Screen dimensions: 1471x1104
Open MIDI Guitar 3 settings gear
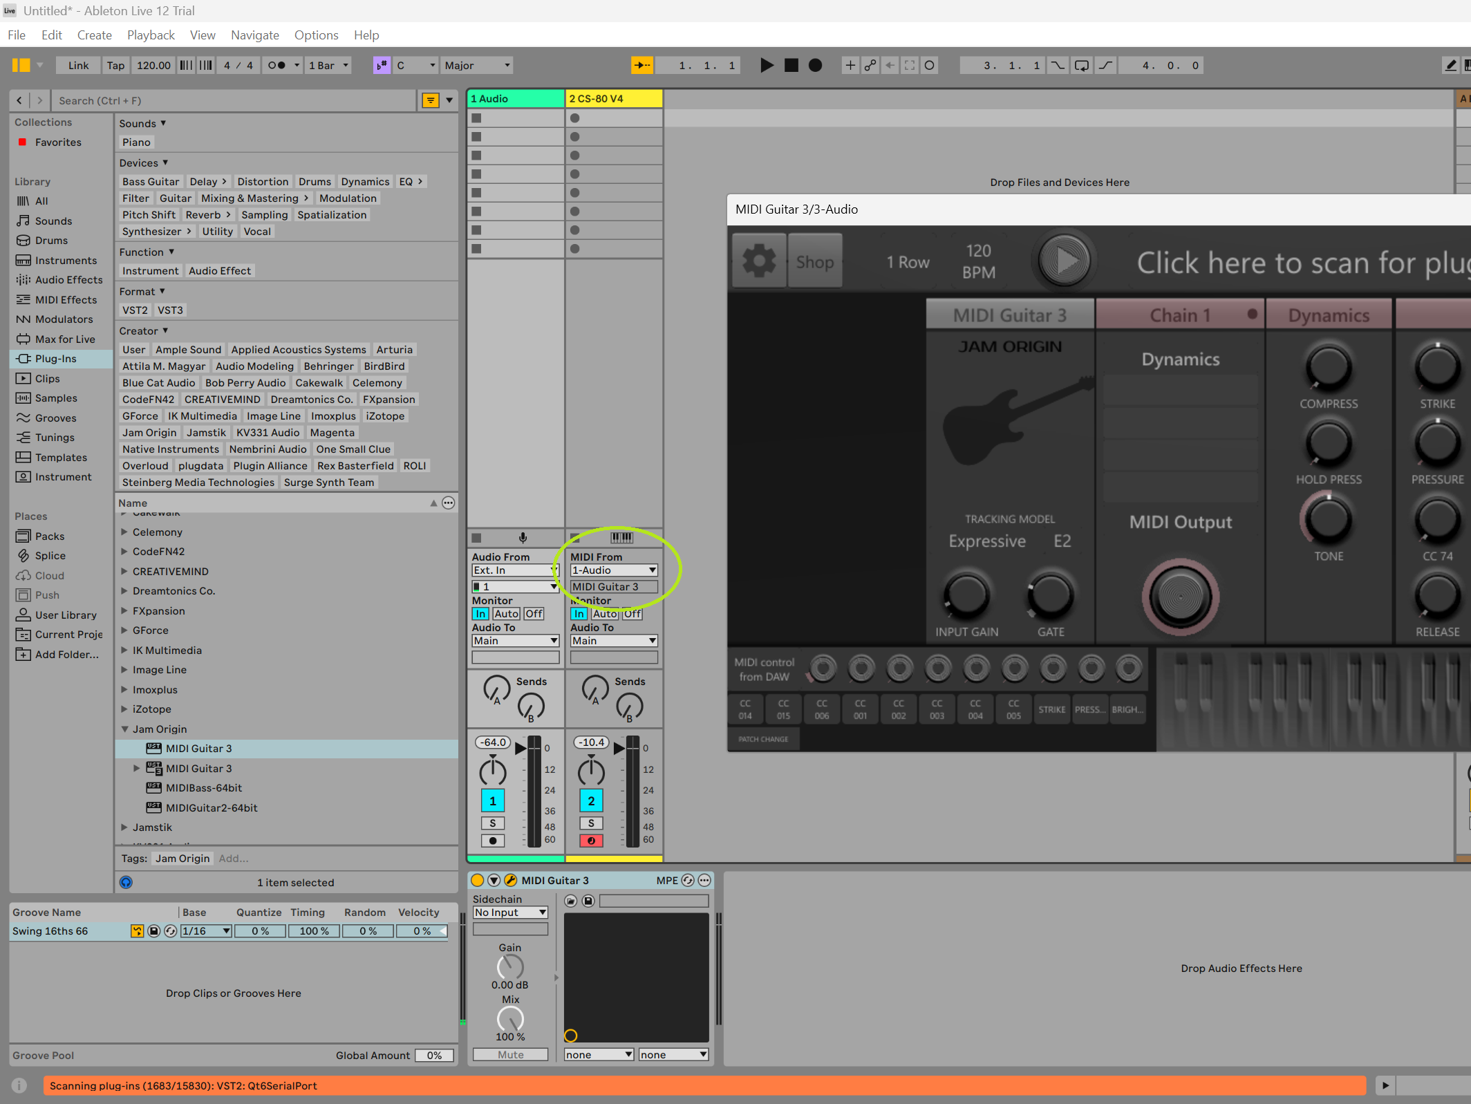click(758, 262)
